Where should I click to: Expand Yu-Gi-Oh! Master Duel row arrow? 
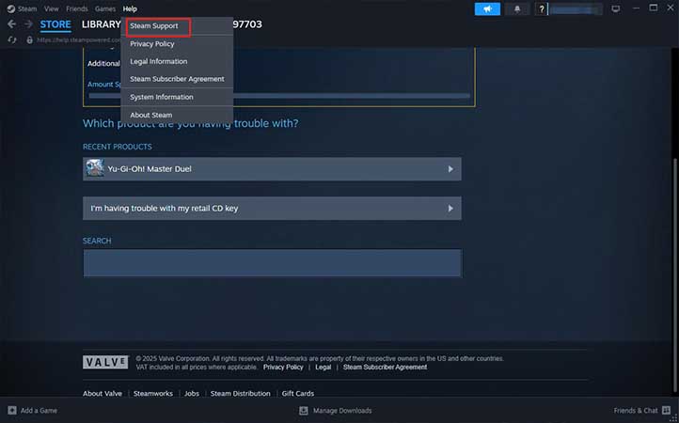click(x=450, y=169)
